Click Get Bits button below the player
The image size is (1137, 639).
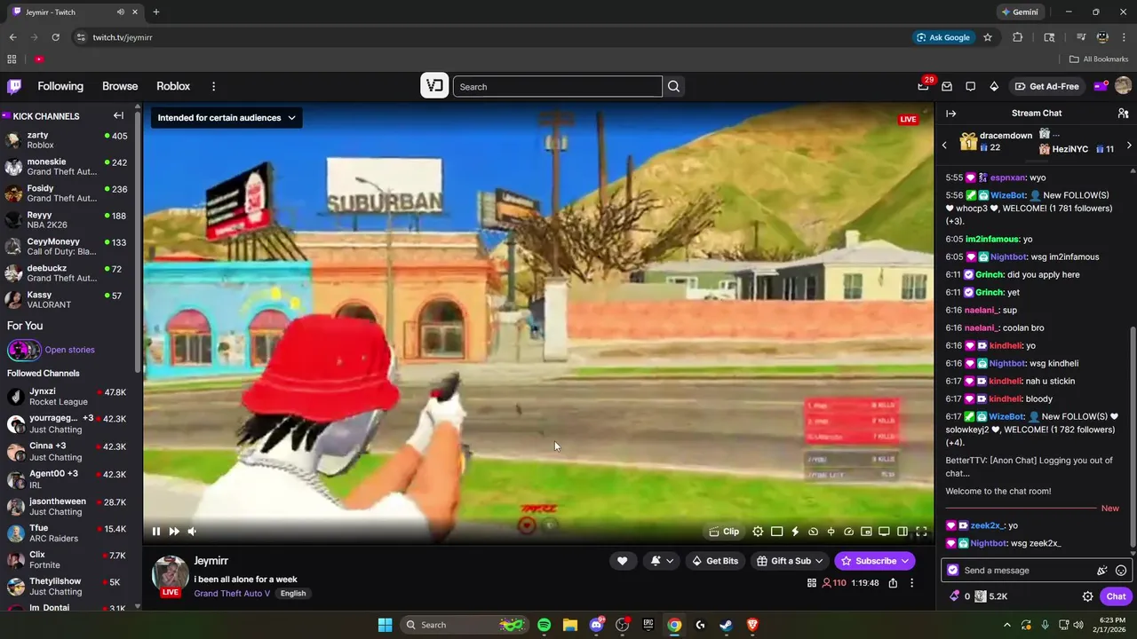[715, 561]
